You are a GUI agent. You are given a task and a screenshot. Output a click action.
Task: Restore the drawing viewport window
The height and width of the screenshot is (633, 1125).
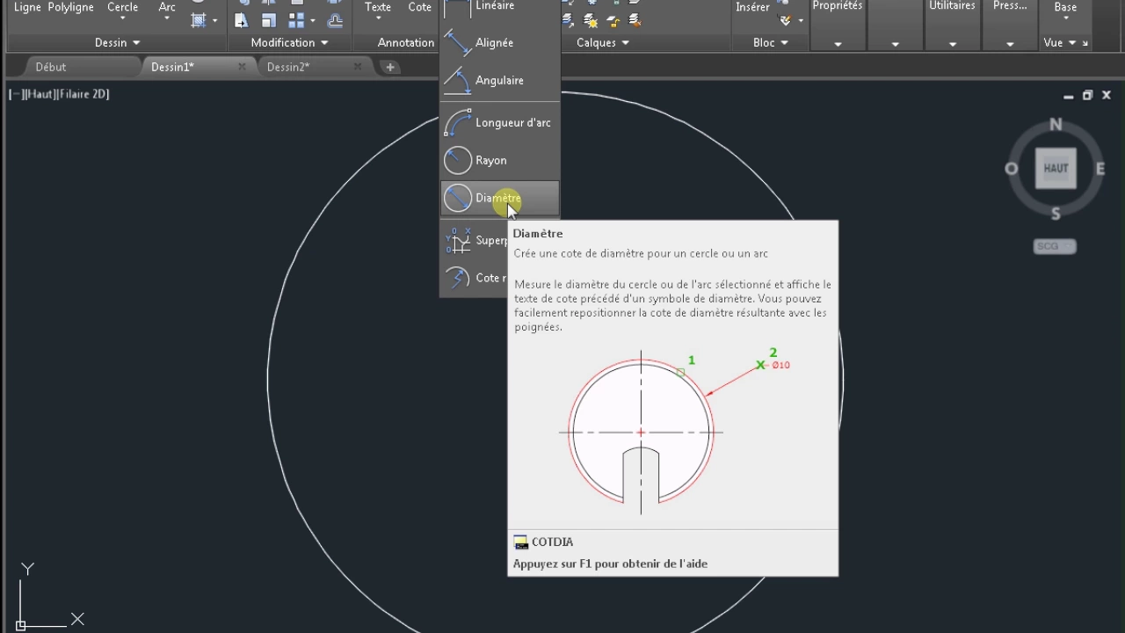1087,95
